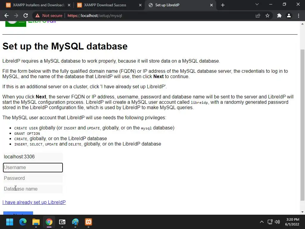Launch Microsoft Edge from taskbar

click(x=23, y=222)
